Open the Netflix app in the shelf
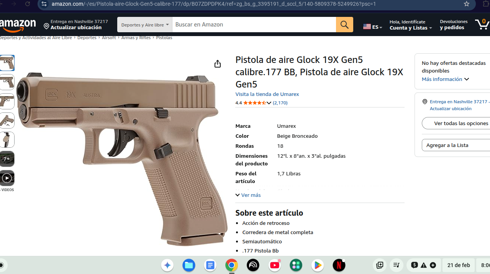The image size is (490, 274). click(339, 265)
